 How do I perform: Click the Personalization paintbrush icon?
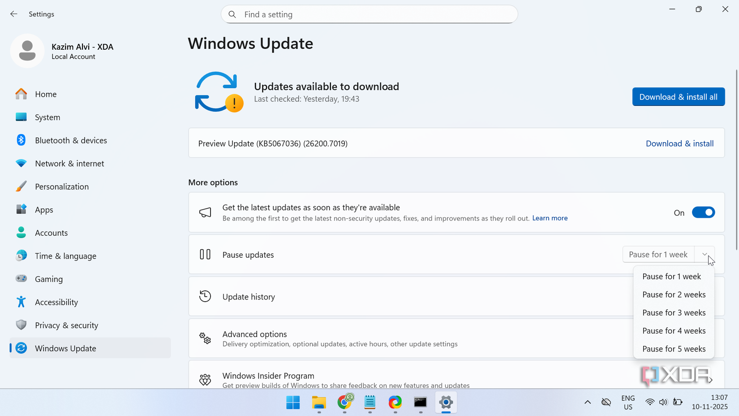coord(21,186)
